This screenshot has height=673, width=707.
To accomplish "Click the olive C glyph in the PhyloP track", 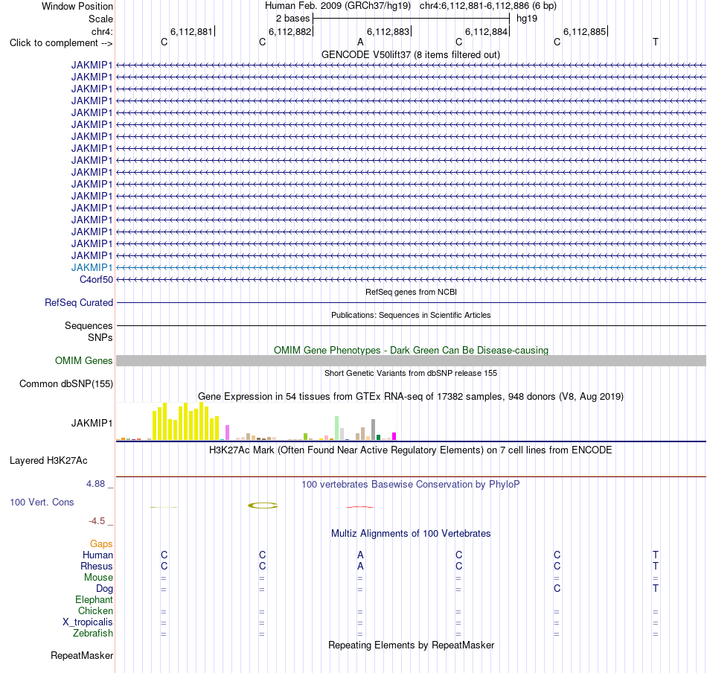I will [x=263, y=505].
